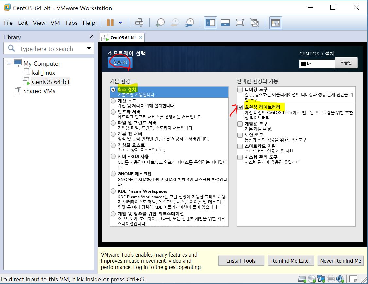Select 계산 노드 radio button
This screenshot has width=368, height=284.
[x=113, y=101]
